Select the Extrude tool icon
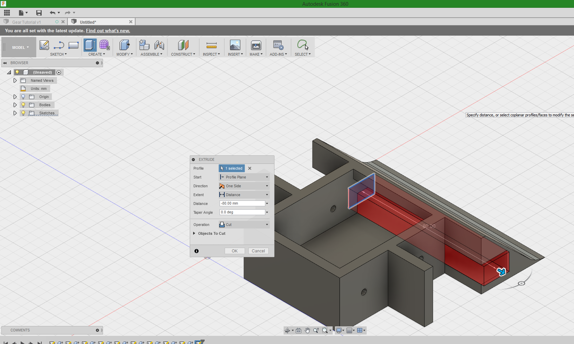 (x=90, y=45)
